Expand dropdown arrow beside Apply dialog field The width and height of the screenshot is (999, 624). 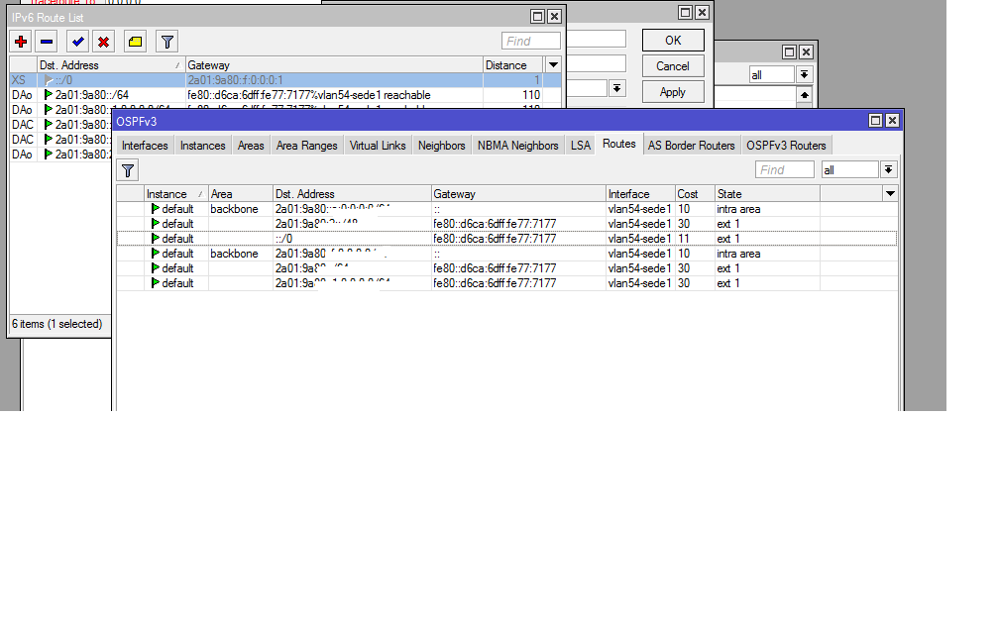click(616, 88)
